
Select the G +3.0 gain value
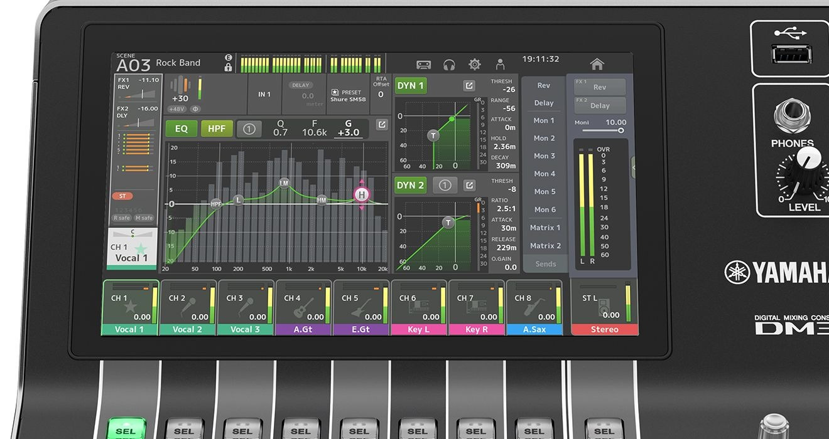349,128
